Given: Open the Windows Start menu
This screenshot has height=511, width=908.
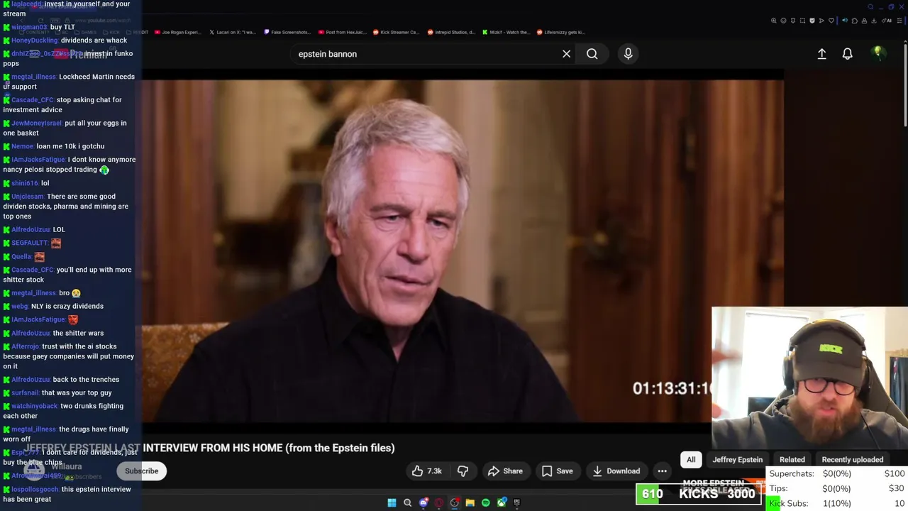Looking at the screenshot, I should (392, 502).
